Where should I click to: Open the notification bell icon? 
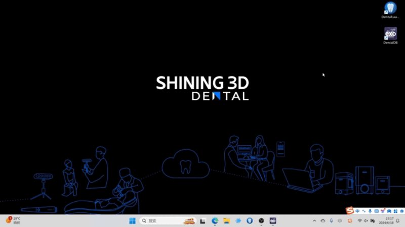click(x=398, y=220)
